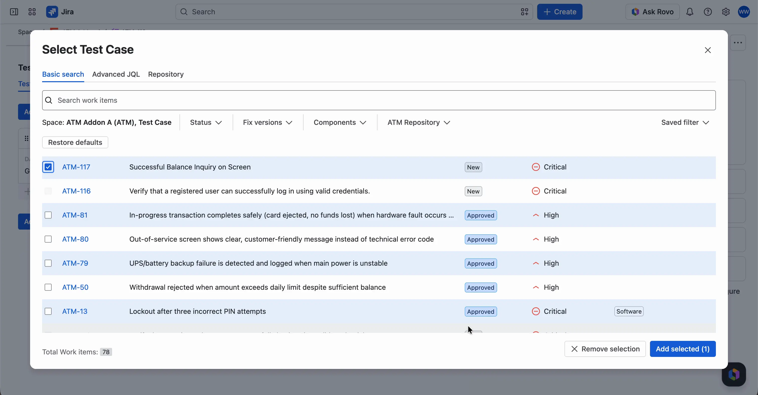Tick the ATM-80 checkbox
758x395 pixels.
48,239
